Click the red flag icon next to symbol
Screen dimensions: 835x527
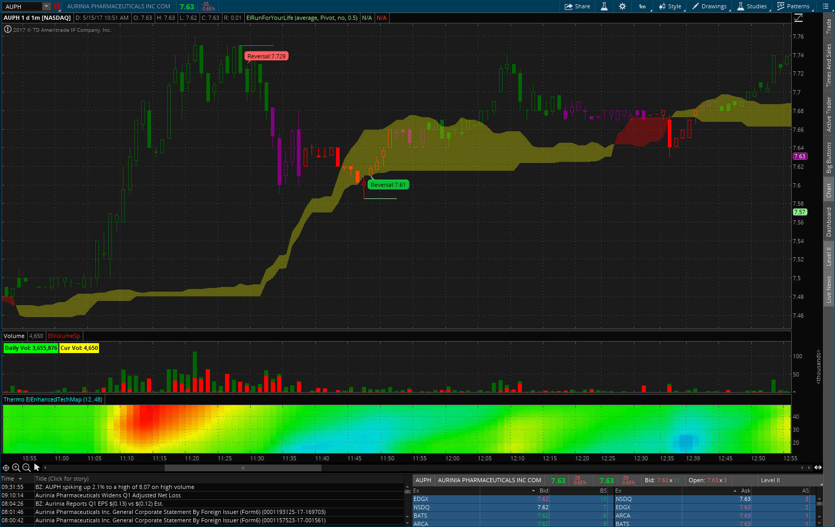click(57, 6)
